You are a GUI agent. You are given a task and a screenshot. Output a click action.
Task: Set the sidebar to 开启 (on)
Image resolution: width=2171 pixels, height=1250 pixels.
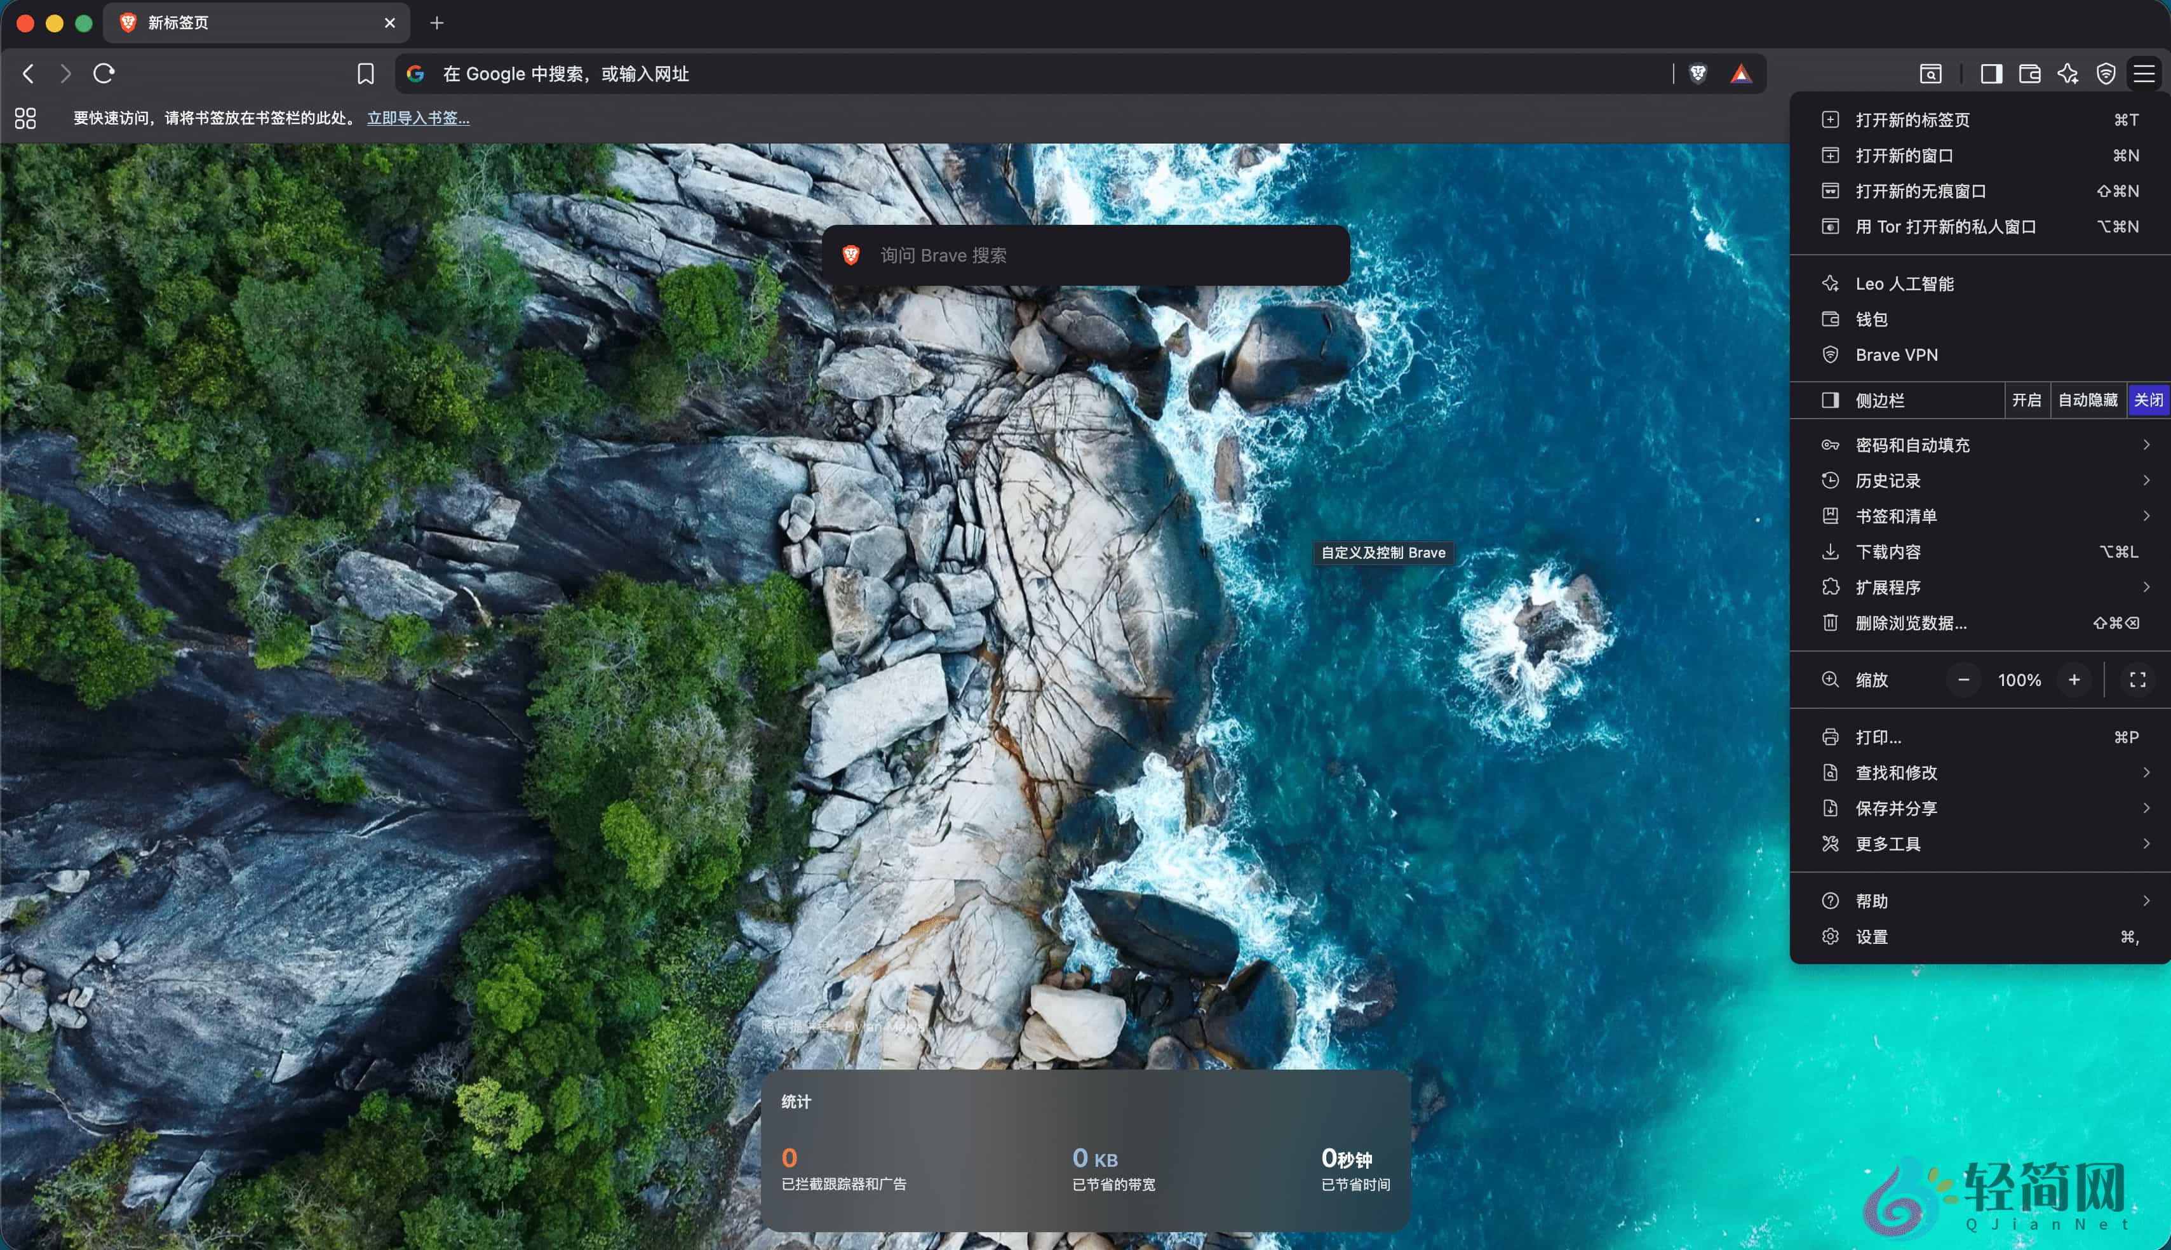tap(2026, 400)
